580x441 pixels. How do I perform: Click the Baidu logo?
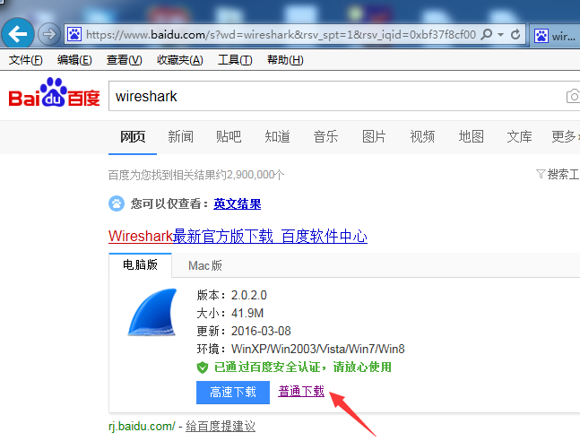tap(54, 95)
